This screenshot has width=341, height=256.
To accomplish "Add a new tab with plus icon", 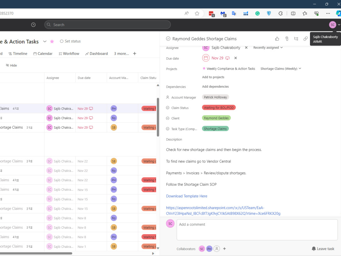I will click(x=135, y=54).
